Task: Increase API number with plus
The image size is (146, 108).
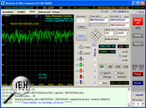Action: click(143, 104)
